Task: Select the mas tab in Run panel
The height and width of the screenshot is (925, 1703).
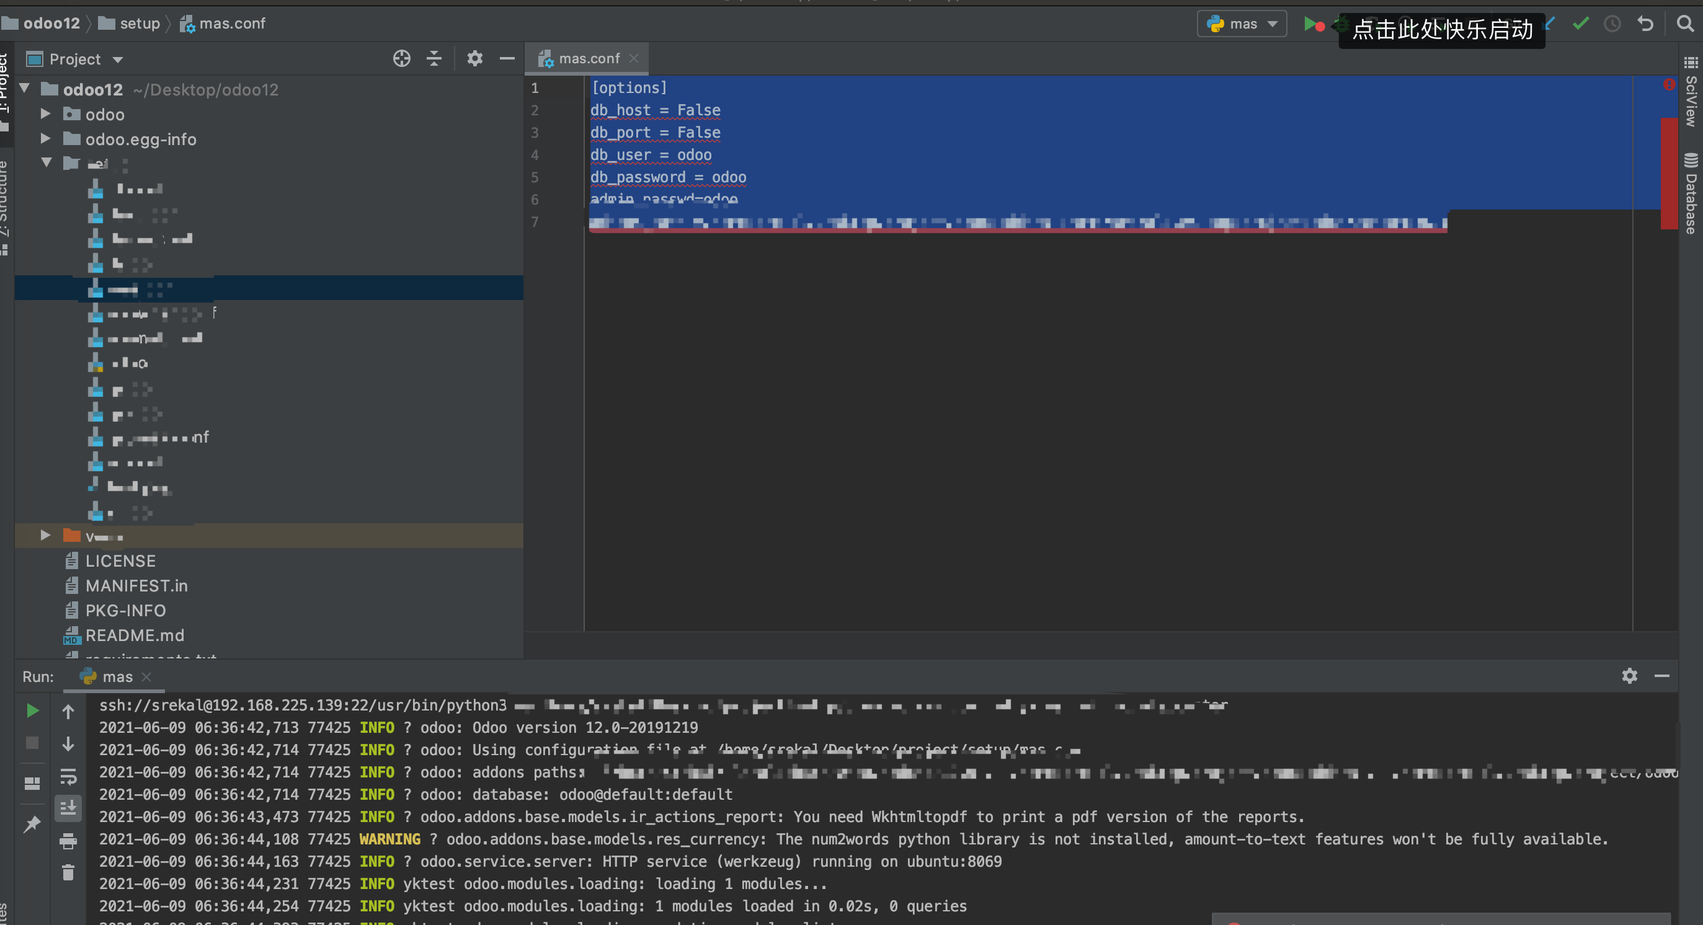Action: [x=117, y=676]
